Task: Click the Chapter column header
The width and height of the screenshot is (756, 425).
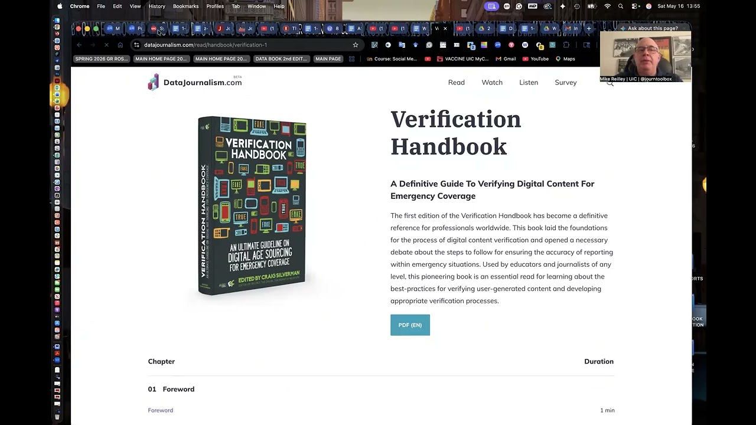Action: (x=161, y=361)
